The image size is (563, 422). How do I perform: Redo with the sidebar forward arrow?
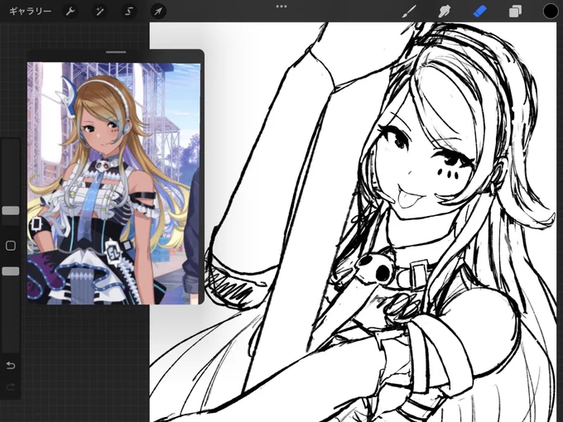coord(11,386)
